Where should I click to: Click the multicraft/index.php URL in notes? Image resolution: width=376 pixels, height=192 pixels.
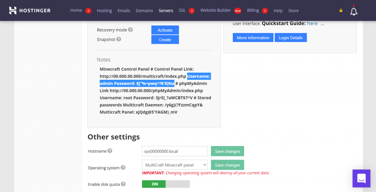tap(143, 76)
